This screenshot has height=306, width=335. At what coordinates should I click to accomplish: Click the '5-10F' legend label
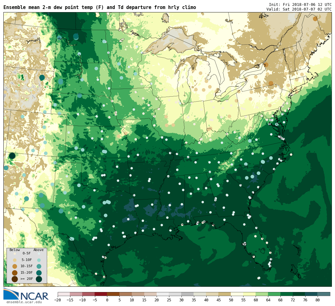(27, 260)
